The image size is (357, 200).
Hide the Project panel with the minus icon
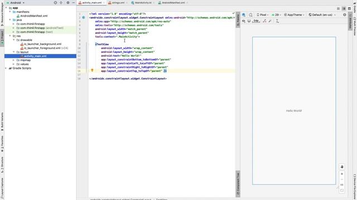click(73, 3)
